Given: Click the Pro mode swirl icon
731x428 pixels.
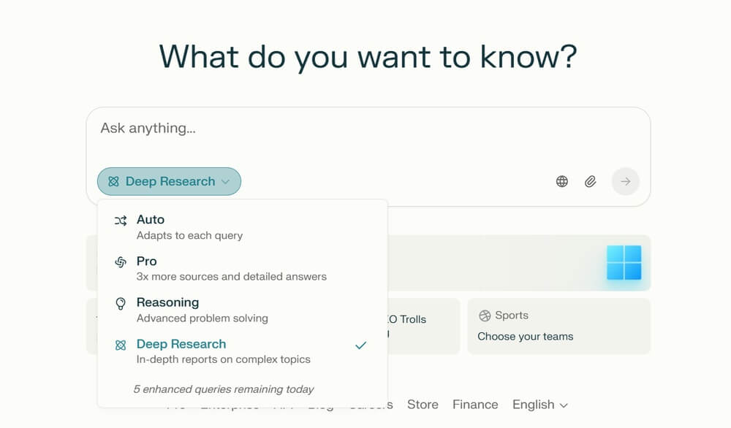Looking at the screenshot, I should (x=121, y=262).
